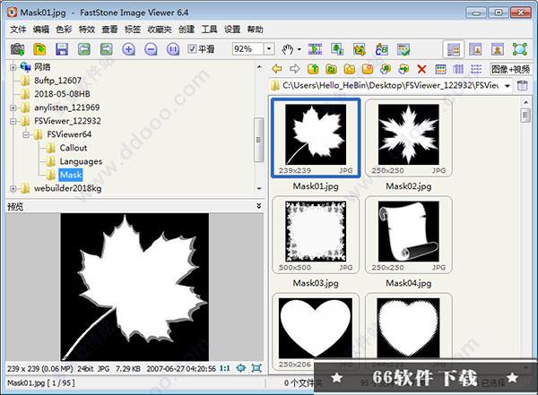Viewport: 538px width, 395px height.
Task: Collapse the FSViewer64 folder node
Action: pos(26,134)
